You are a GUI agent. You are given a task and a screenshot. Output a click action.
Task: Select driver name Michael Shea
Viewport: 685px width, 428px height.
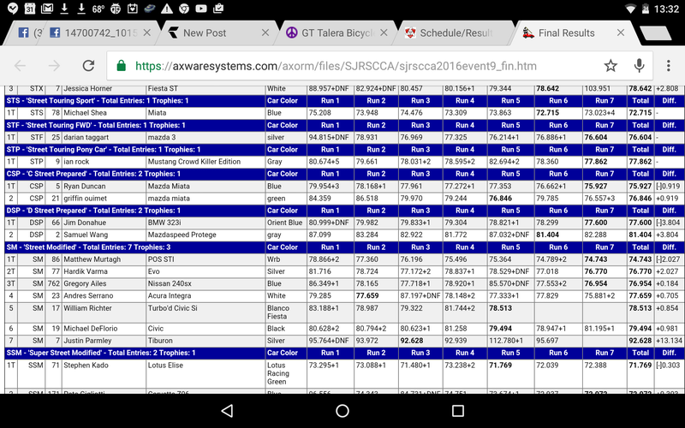point(85,113)
